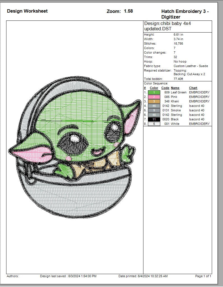Select the Pink color swatch numbered 2

[154, 97]
